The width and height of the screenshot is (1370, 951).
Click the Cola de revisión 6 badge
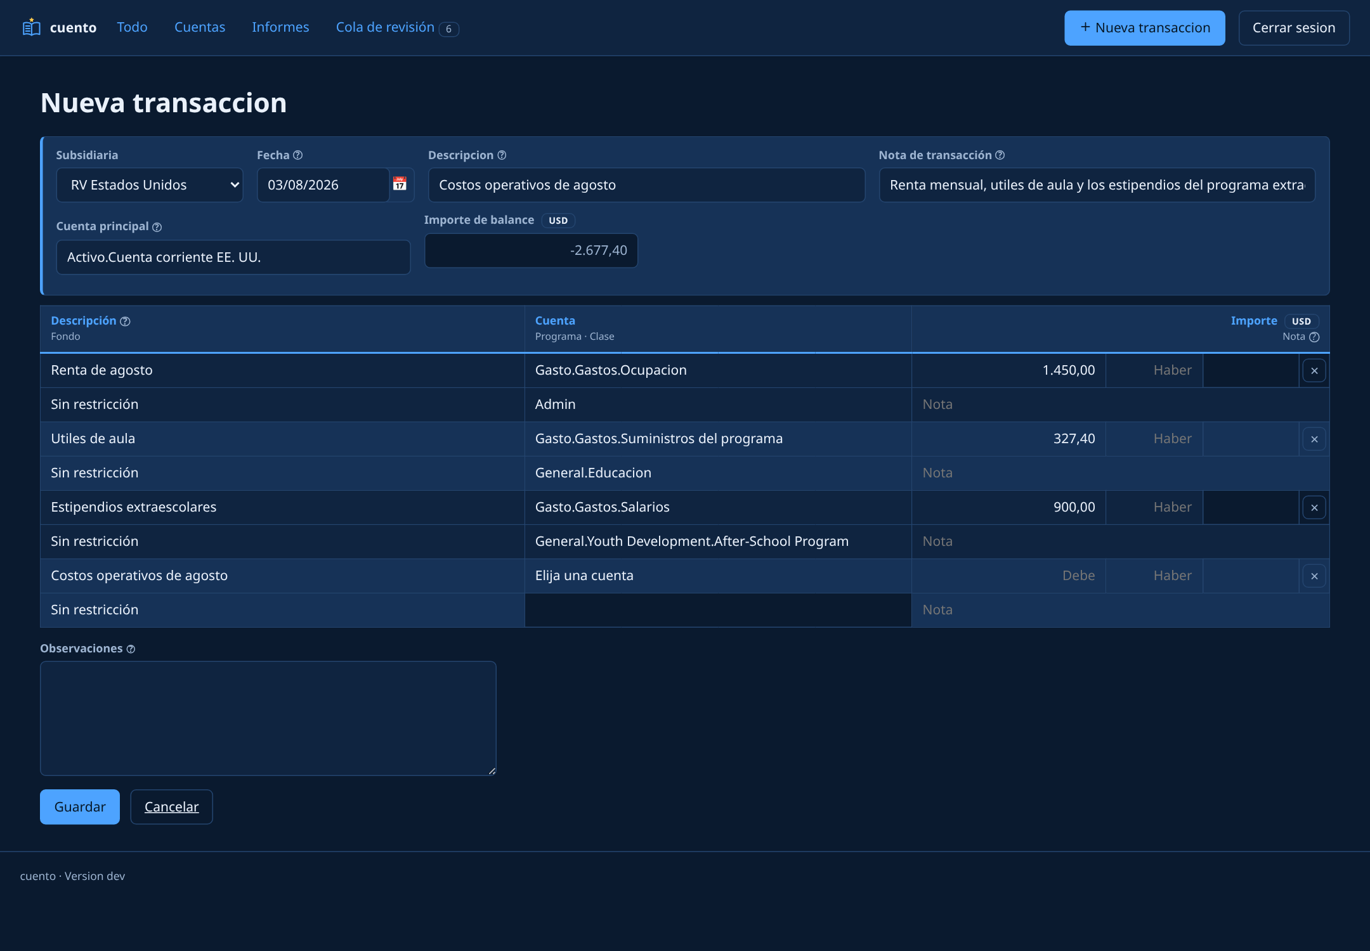448,29
